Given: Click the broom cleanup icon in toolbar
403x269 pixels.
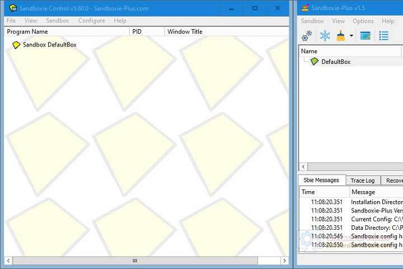Looking at the screenshot, I should click(x=340, y=36).
